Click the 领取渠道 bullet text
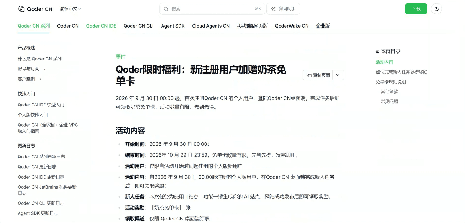 click(167, 219)
